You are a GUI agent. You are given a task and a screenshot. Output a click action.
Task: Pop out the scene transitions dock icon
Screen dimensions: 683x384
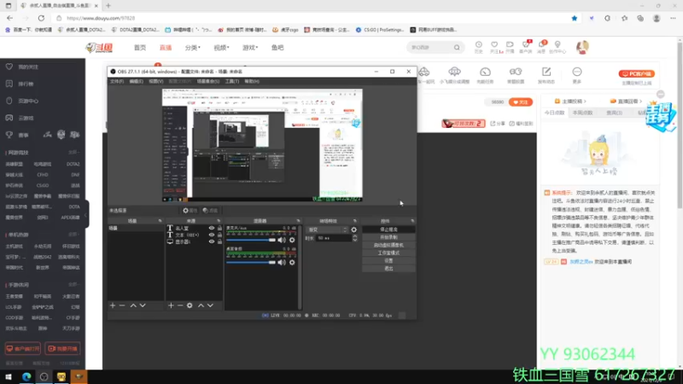pos(355,221)
